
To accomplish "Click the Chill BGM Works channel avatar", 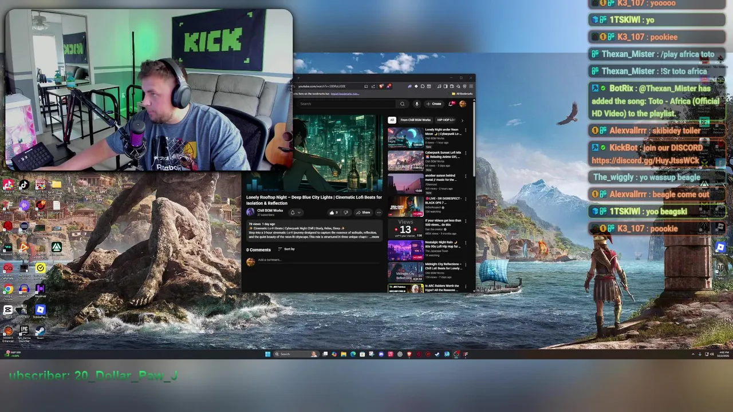I will tap(250, 212).
